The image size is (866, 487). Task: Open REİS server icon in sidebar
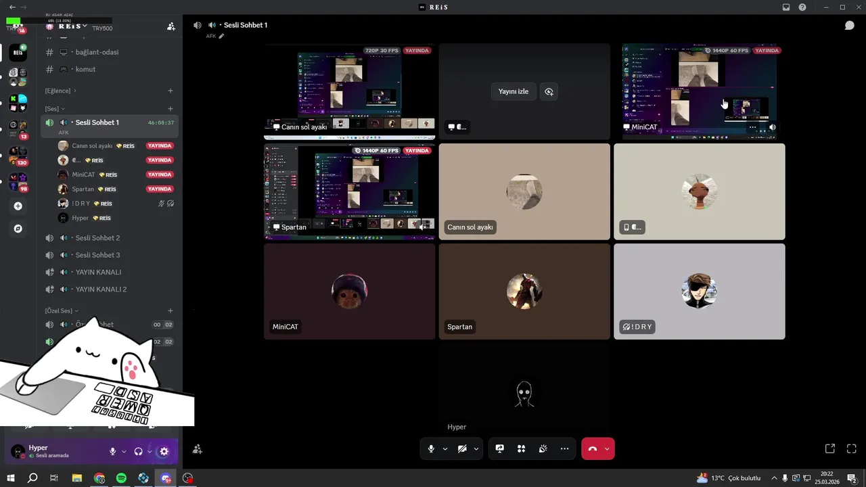pos(18,52)
